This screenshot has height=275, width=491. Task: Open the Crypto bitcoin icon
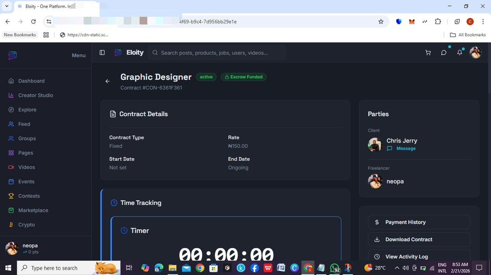tap(10, 225)
